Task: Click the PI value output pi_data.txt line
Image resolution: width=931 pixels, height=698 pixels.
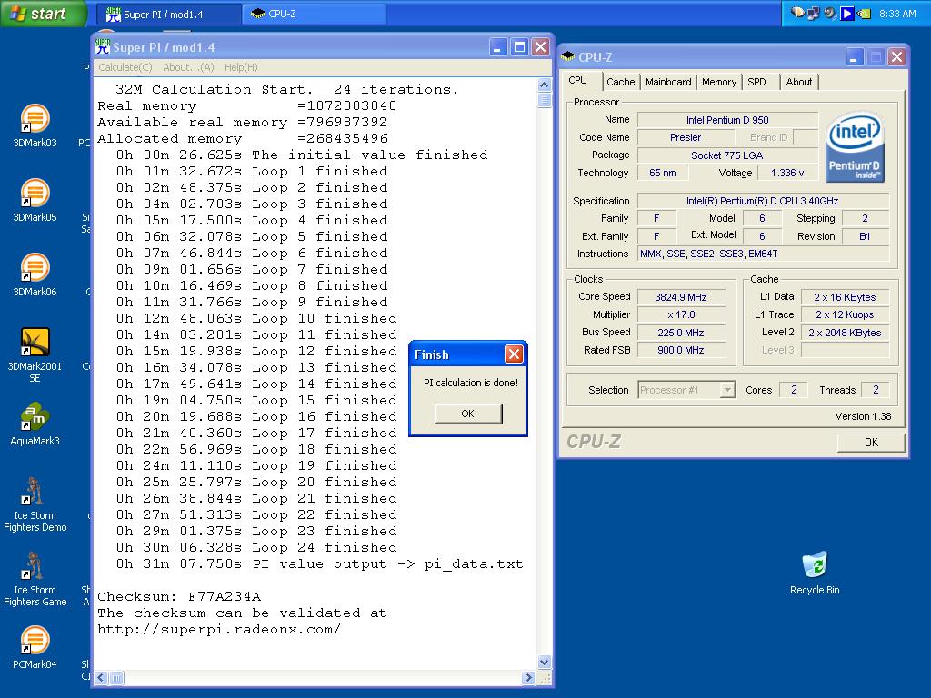Action: (x=319, y=563)
